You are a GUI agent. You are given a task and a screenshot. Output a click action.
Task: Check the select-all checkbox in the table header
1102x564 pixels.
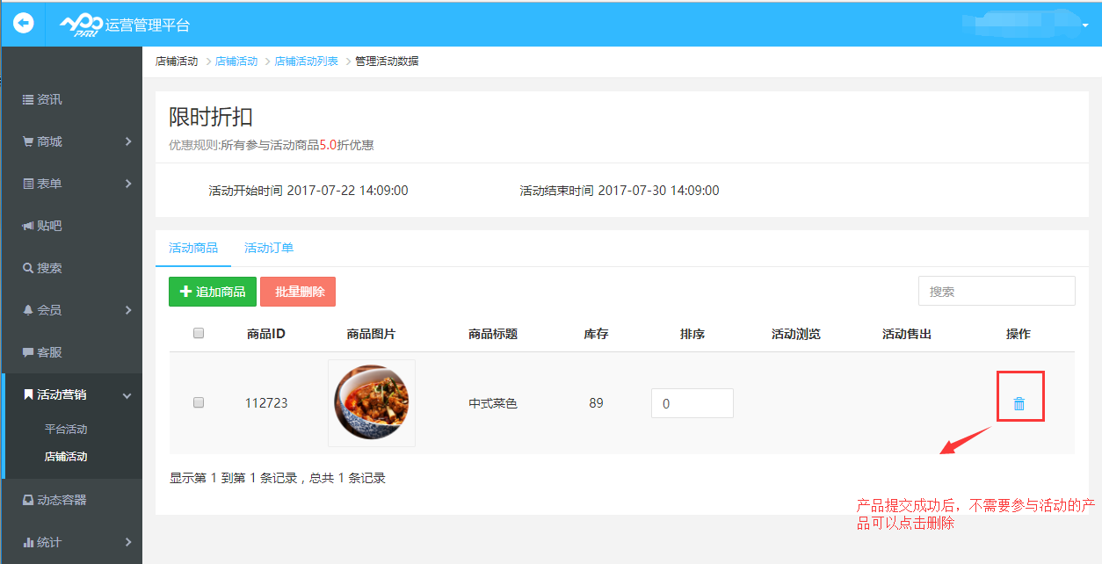point(199,332)
